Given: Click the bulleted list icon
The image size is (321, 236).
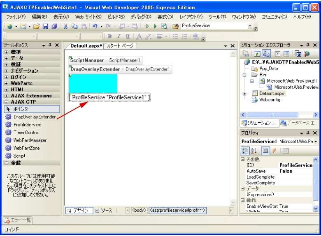Looking at the screenshot, I should (175, 37).
